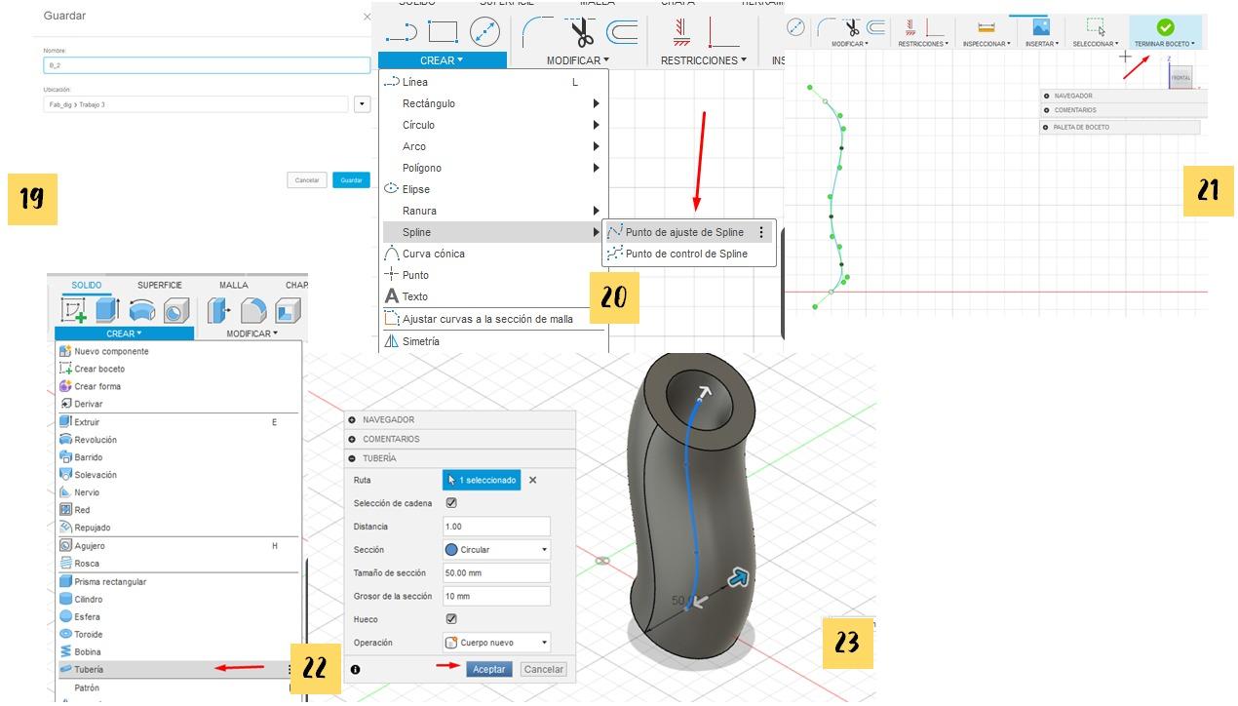This screenshot has width=1238, height=706.
Task: Click the Frontal view cube
Action: pos(1180,78)
